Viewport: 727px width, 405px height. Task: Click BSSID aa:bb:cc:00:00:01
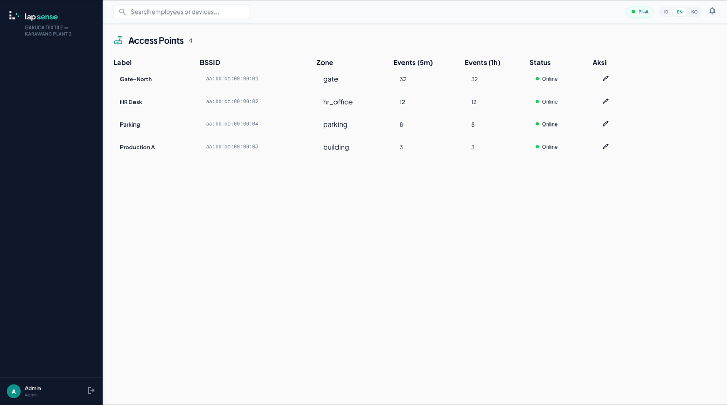[x=232, y=79]
